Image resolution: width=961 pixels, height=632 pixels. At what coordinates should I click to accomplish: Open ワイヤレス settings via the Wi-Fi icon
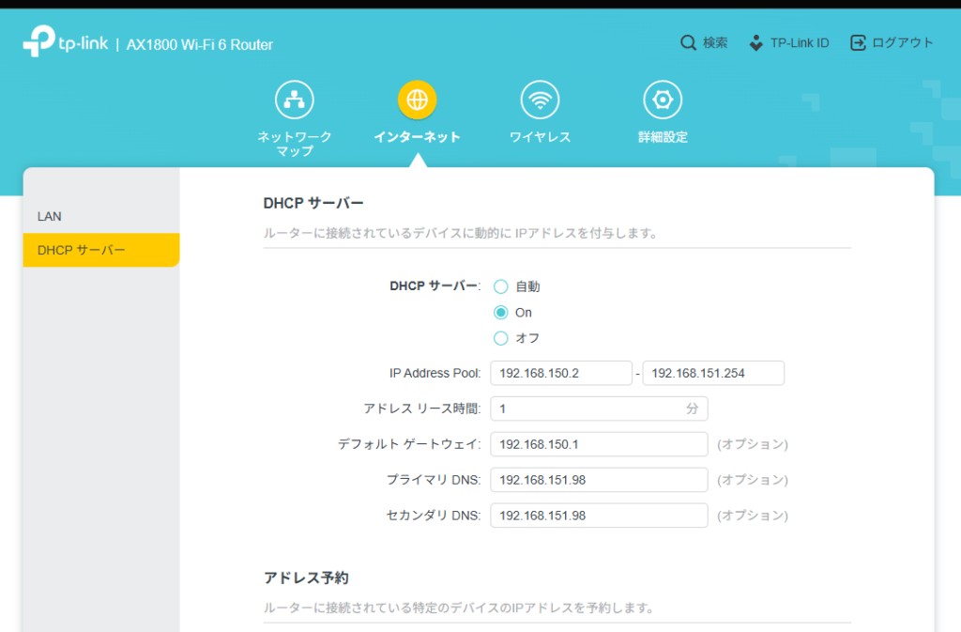(540, 99)
